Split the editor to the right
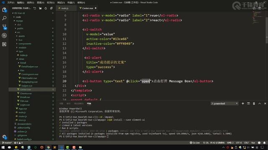 260,8
